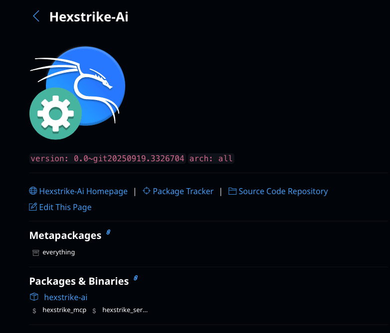390x333 pixels.
Task: Click the globe icon beside Homepage
Action: click(33, 191)
